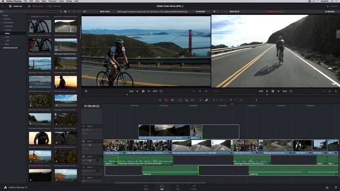Open the red timeline name dropdown
Viewport: 340px width, 191px height.
point(275,12)
